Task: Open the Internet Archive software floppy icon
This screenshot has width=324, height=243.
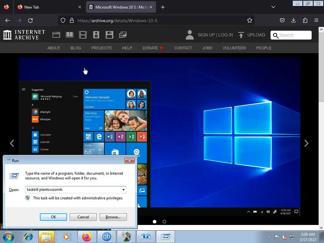Action: tap(109, 35)
